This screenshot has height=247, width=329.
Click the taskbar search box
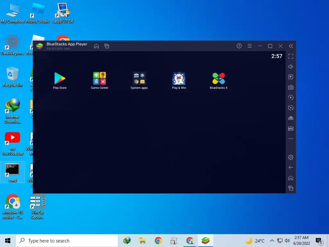pos(67,241)
